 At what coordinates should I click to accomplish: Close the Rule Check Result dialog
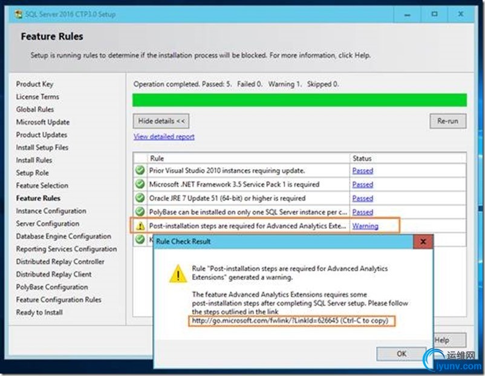click(x=423, y=241)
